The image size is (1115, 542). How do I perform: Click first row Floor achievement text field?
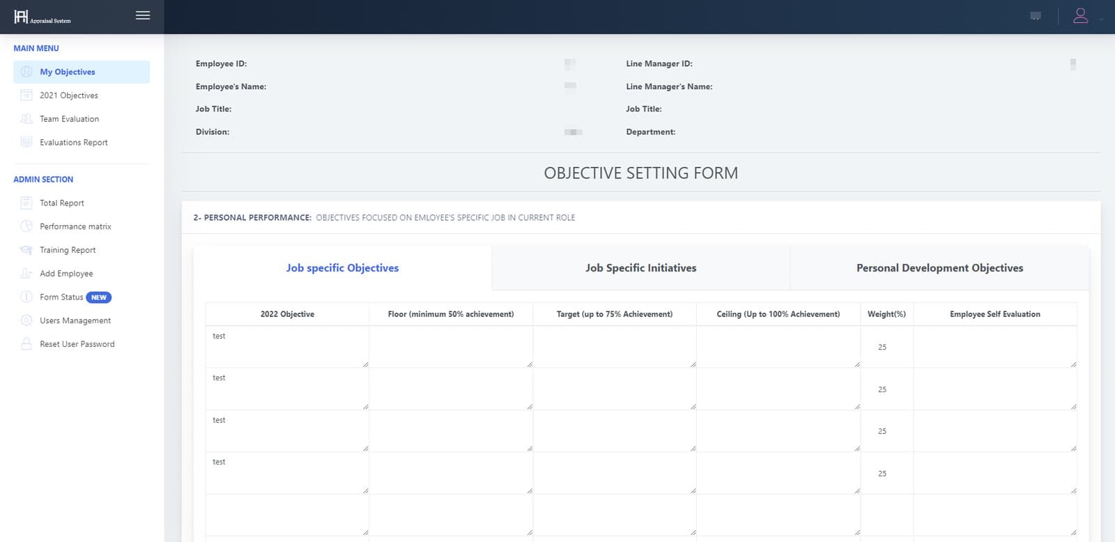451,347
